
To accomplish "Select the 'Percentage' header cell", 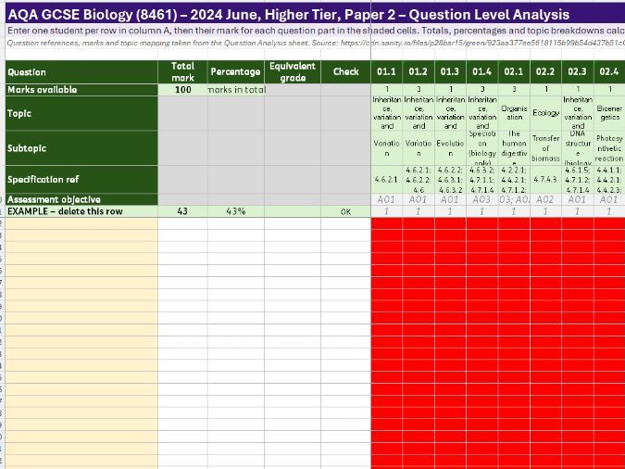I will pos(235,72).
